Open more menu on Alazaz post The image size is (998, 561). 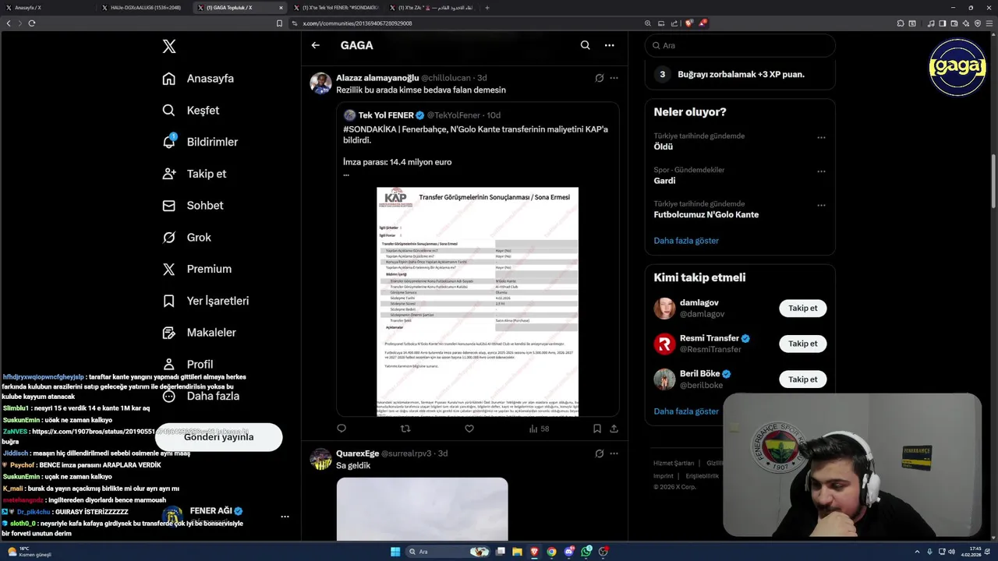[614, 78]
